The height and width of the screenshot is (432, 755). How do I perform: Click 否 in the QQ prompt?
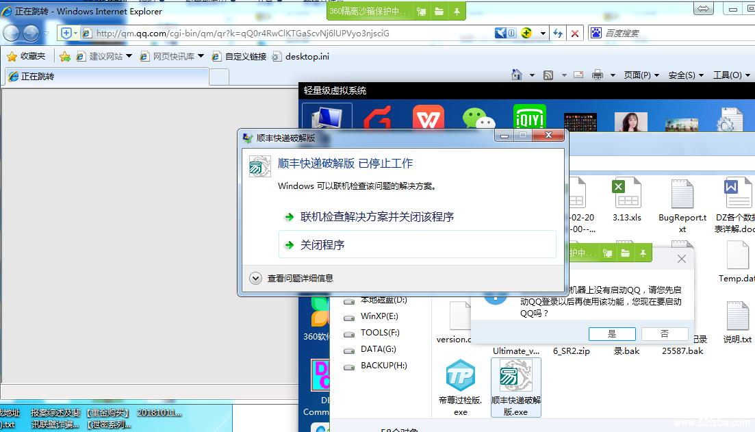pyautogui.click(x=665, y=333)
